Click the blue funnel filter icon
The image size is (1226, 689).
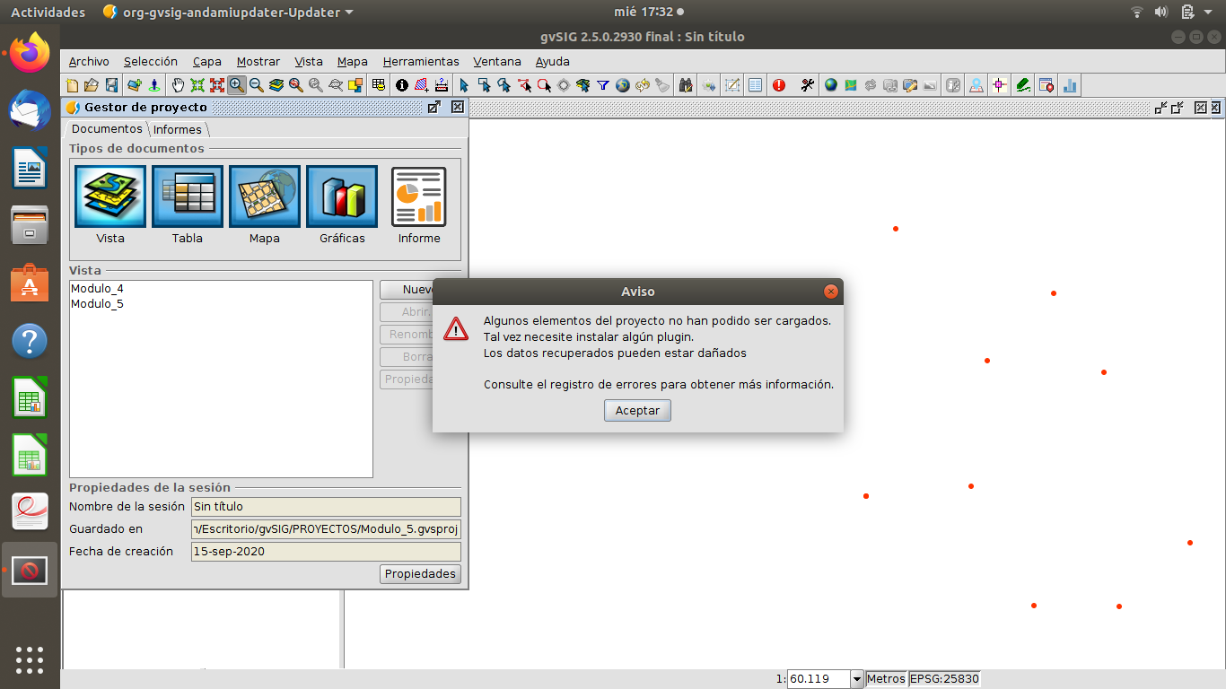pyautogui.click(x=602, y=85)
